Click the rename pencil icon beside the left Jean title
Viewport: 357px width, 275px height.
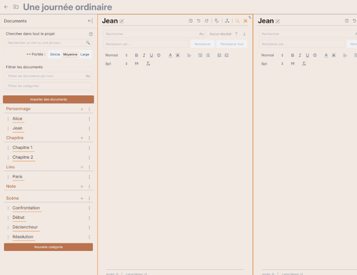tap(122, 21)
